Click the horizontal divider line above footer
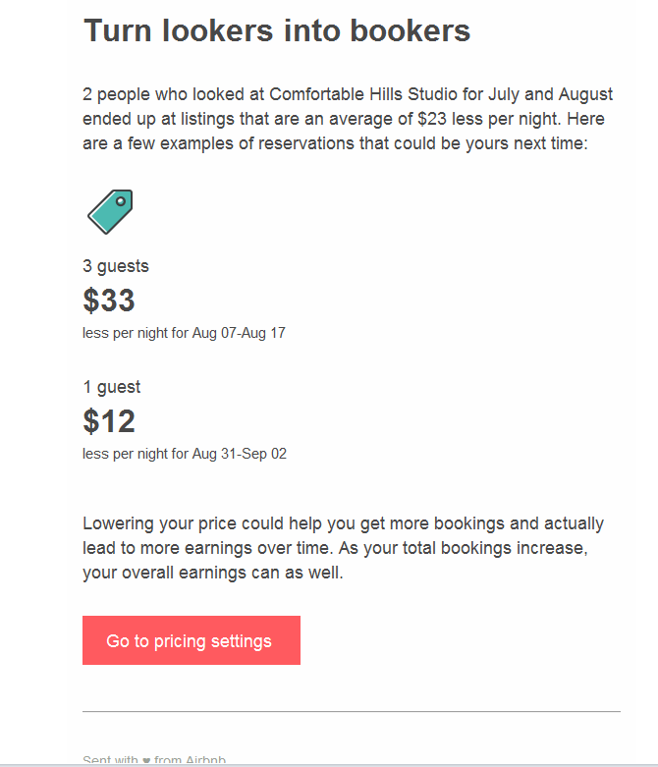 351,711
